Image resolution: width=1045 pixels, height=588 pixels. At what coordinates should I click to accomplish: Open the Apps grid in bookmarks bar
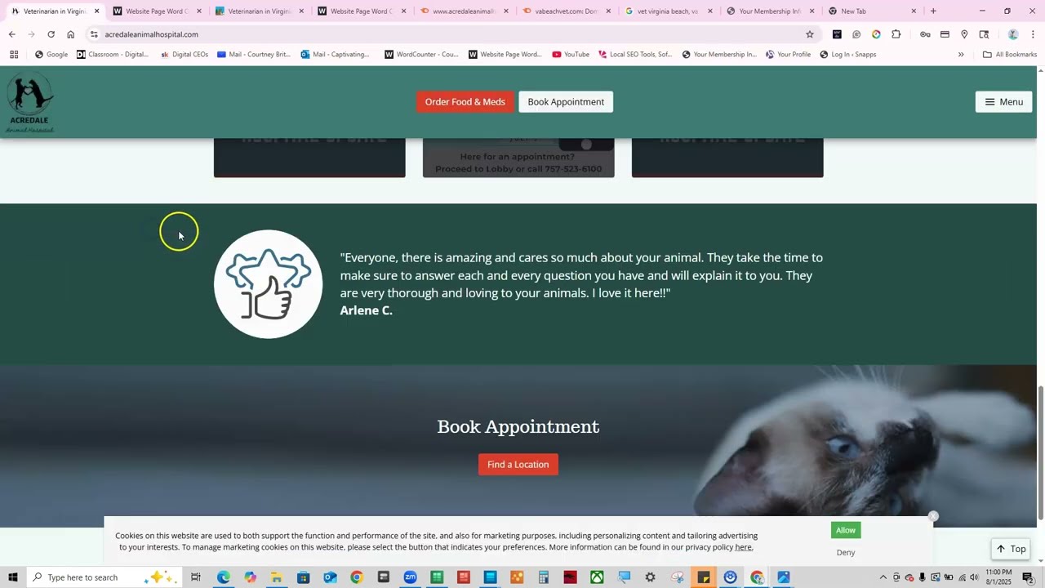coord(14,55)
